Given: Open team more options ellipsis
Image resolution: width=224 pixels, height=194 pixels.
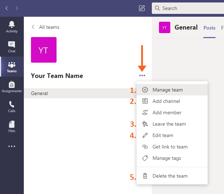Looking at the screenshot, I should click(x=142, y=75).
